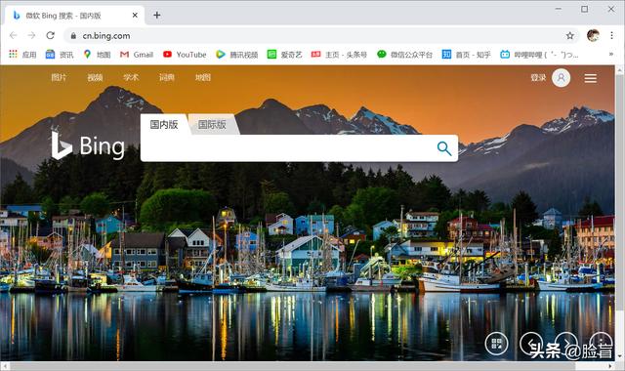Open the Bing 地图 menu item
The height and width of the screenshot is (371, 625).
click(x=202, y=77)
